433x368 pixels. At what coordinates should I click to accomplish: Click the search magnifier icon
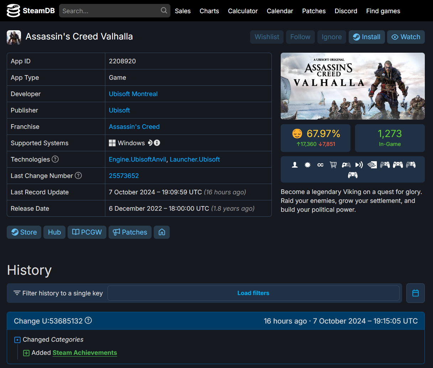(163, 11)
